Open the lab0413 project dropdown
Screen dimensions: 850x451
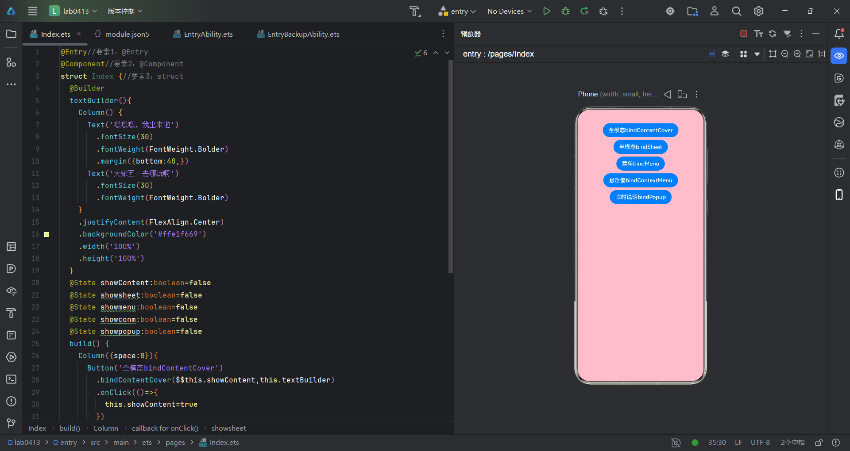pyautogui.click(x=73, y=11)
